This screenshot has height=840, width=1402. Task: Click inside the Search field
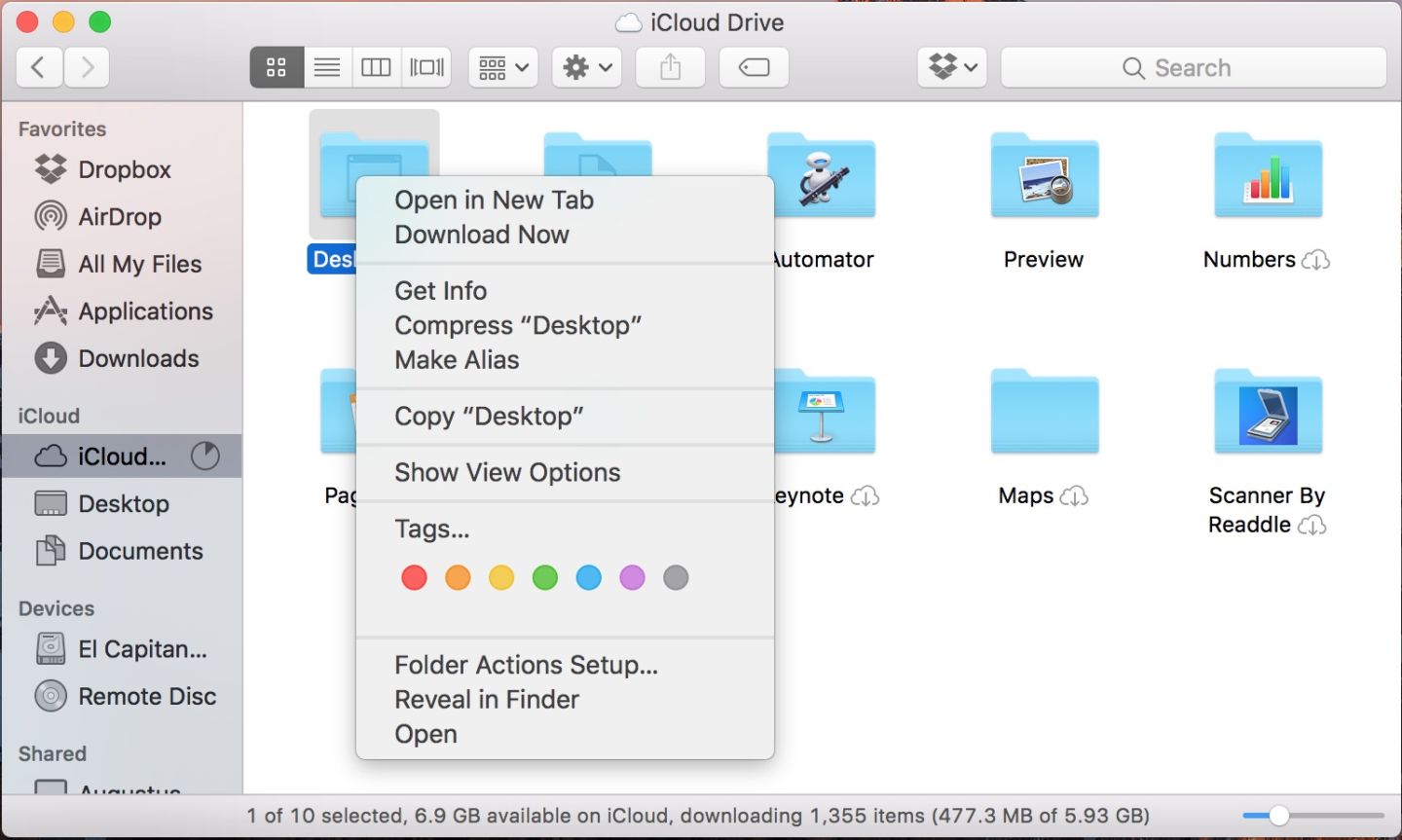click(1193, 67)
